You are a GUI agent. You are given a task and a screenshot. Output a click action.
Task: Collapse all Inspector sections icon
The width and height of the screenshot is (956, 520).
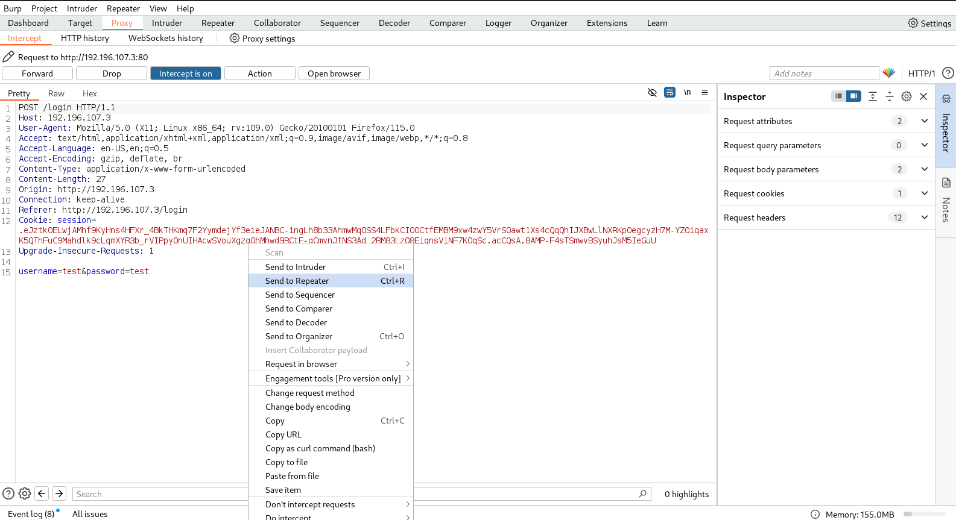coord(890,96)
